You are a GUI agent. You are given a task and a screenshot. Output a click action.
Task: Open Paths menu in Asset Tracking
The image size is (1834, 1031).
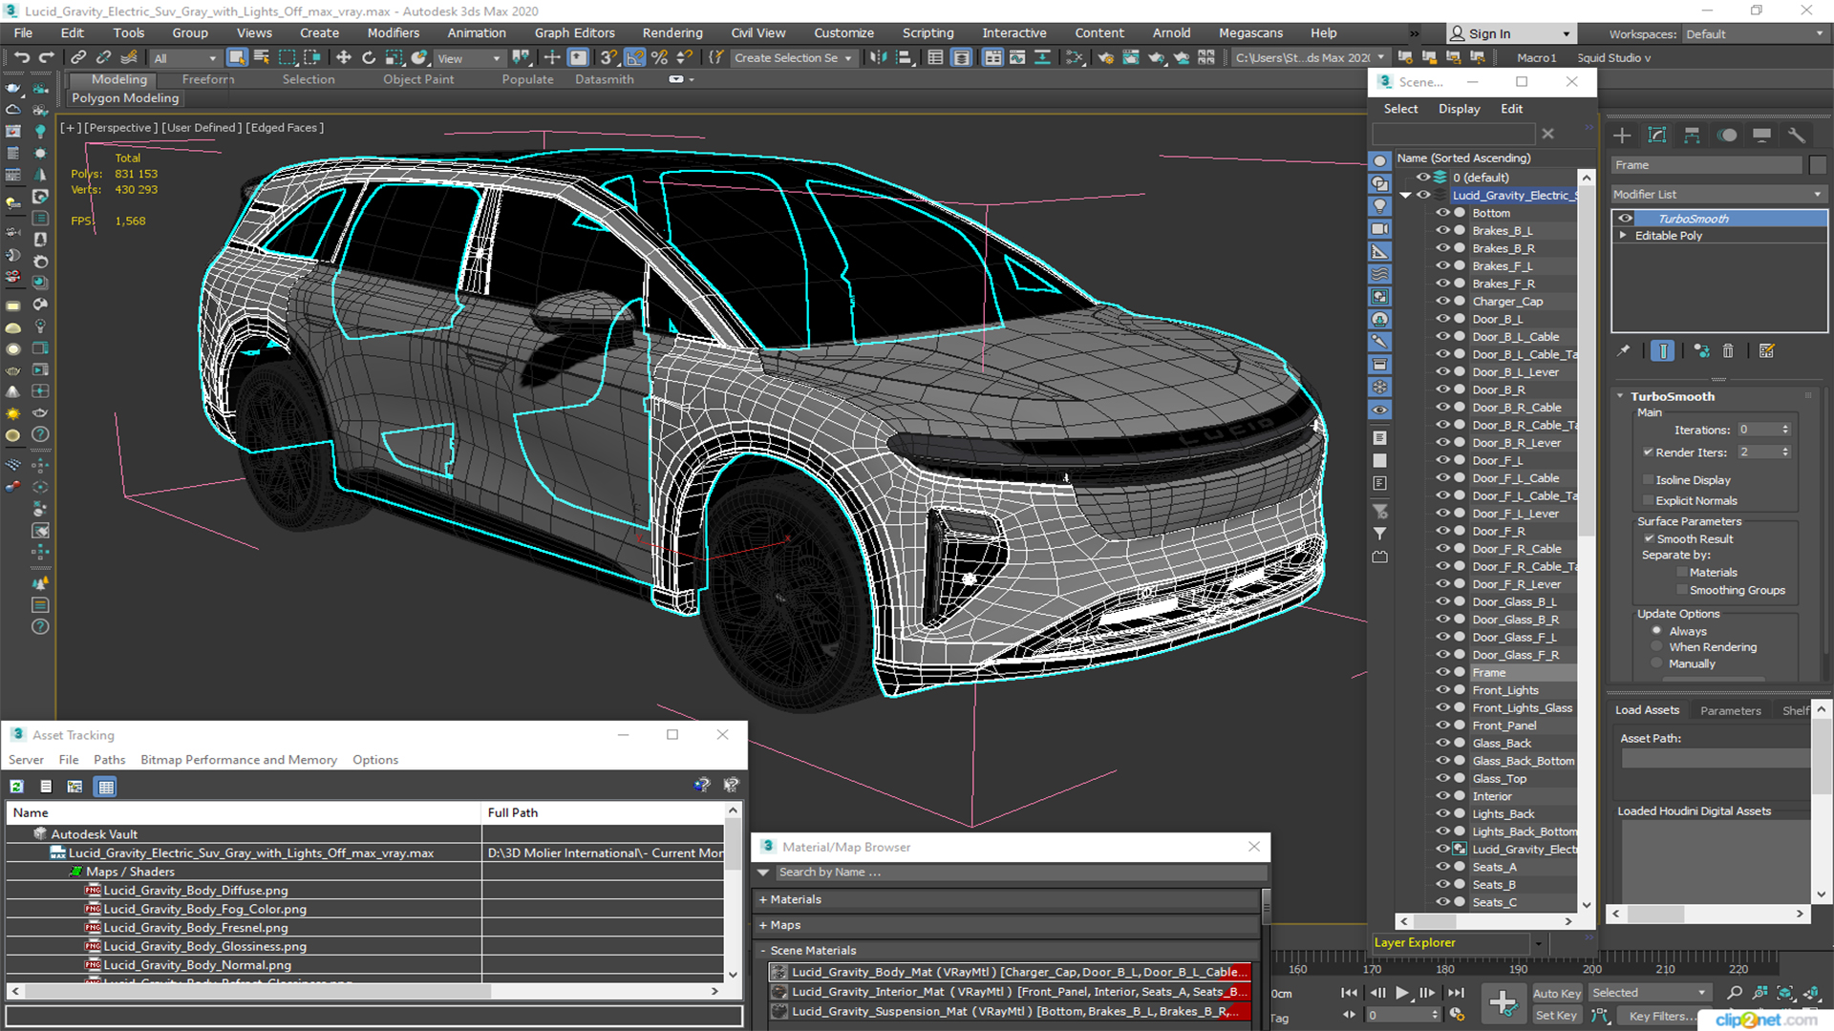point(109,760)
